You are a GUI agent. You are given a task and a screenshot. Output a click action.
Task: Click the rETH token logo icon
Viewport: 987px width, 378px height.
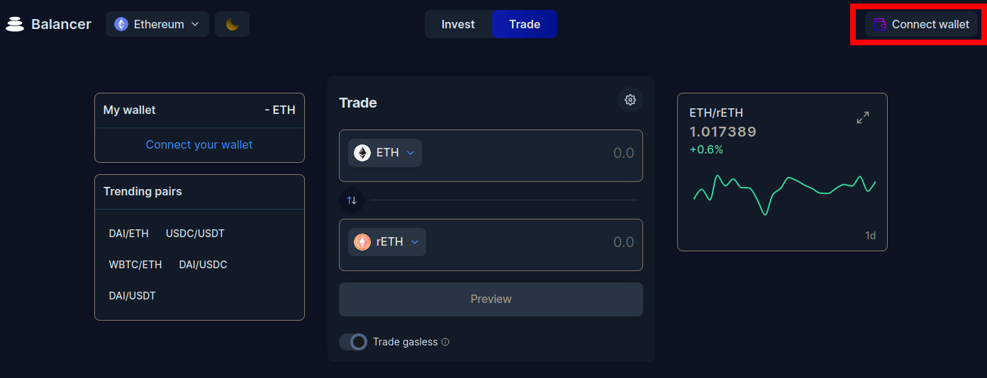pos(362,242)
